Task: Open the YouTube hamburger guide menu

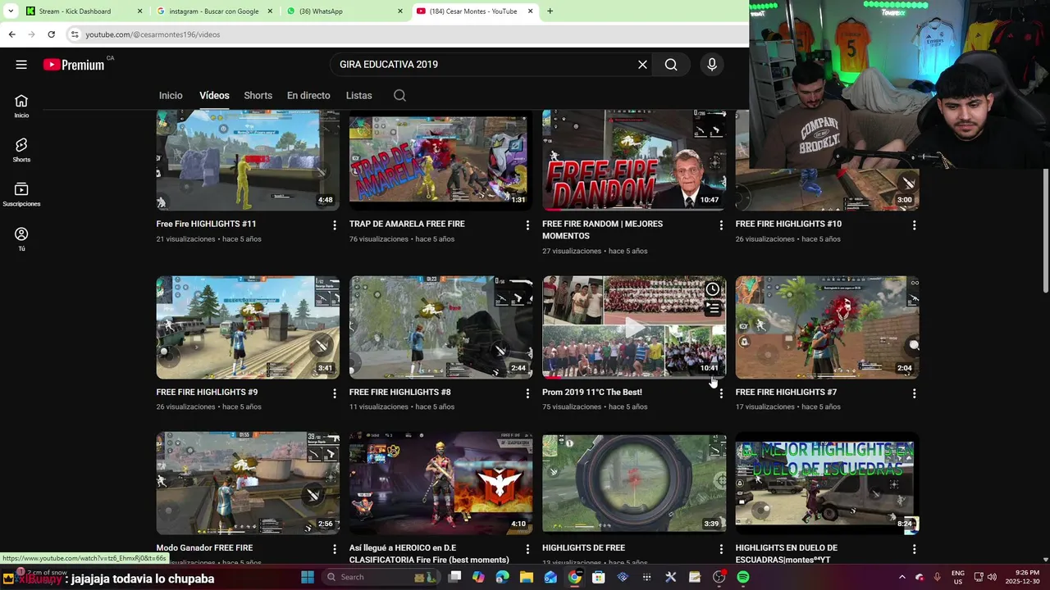Action: point(21,65)
